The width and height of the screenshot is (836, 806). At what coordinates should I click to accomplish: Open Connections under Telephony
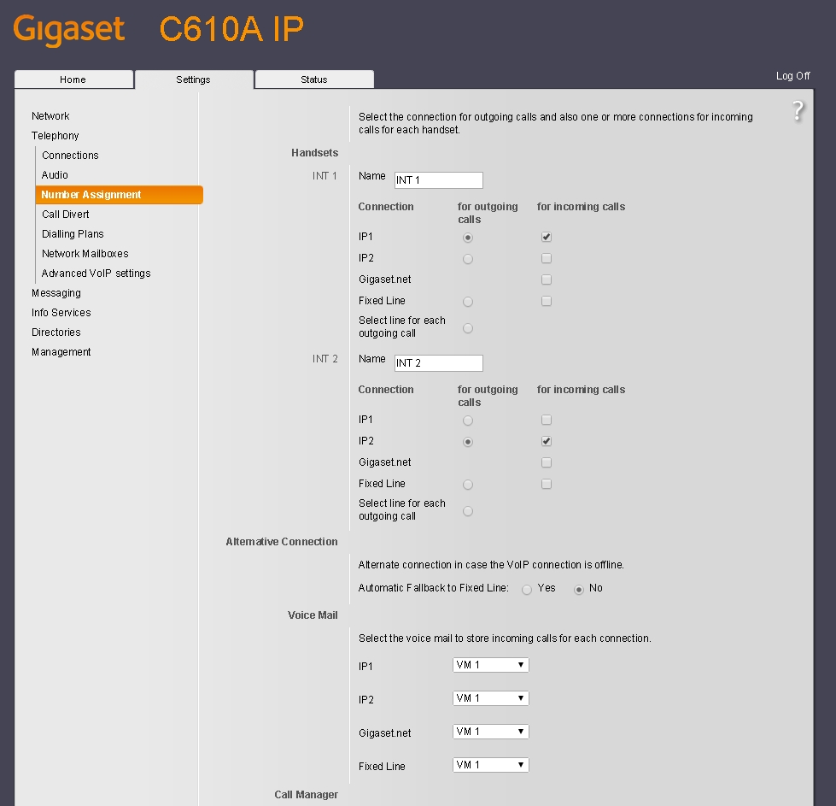click(70, 156)
